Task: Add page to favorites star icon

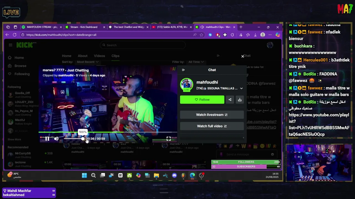Action: coord(201,35)
